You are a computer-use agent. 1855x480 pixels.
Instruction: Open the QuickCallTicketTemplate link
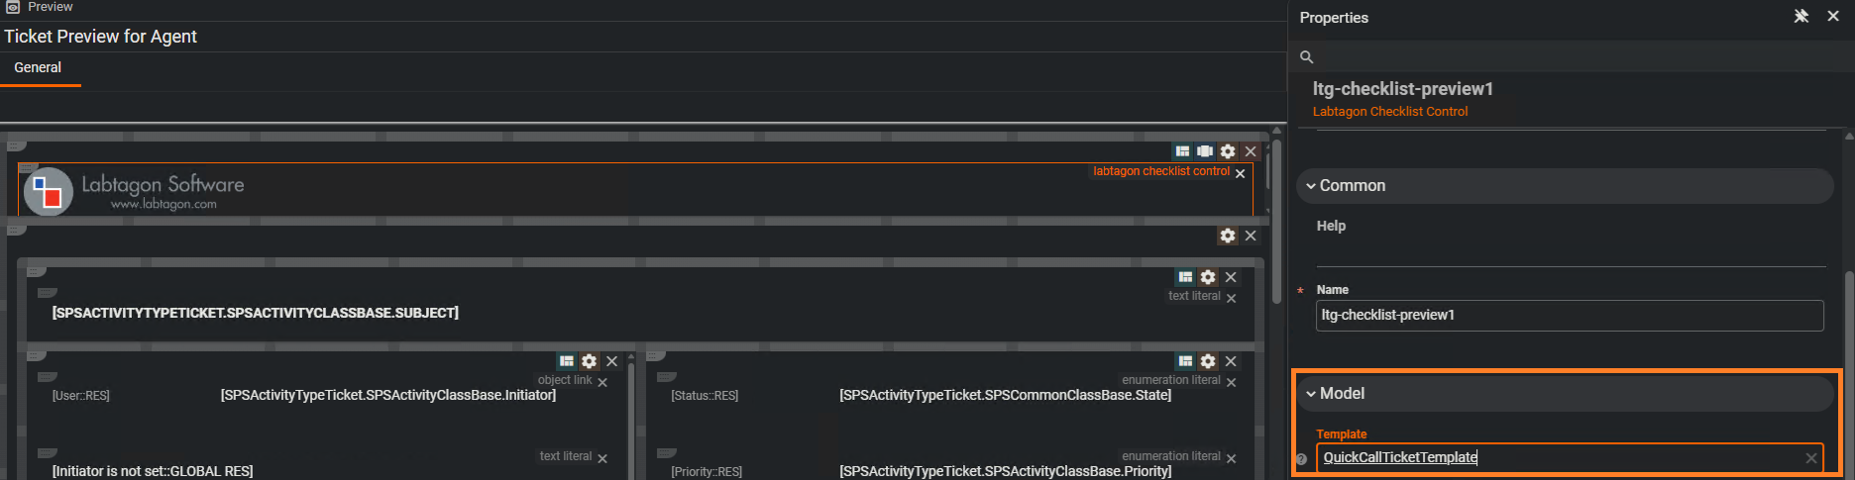pyautogui.click(x=1399, y=457)
